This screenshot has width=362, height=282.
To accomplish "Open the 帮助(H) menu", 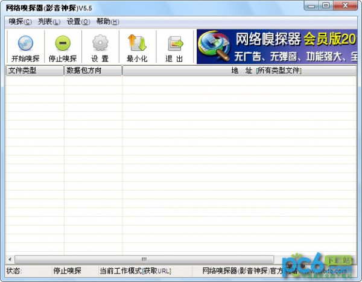I will tap(107, 22).
